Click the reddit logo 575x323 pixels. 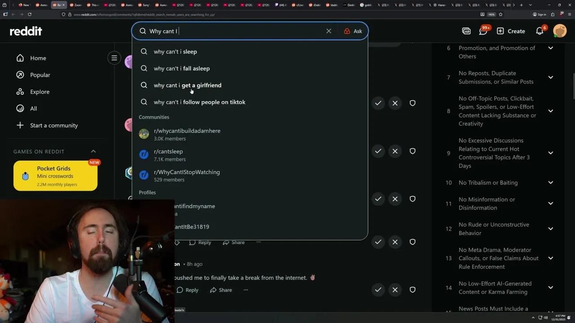pyautogui.click(x=26, y=31)
